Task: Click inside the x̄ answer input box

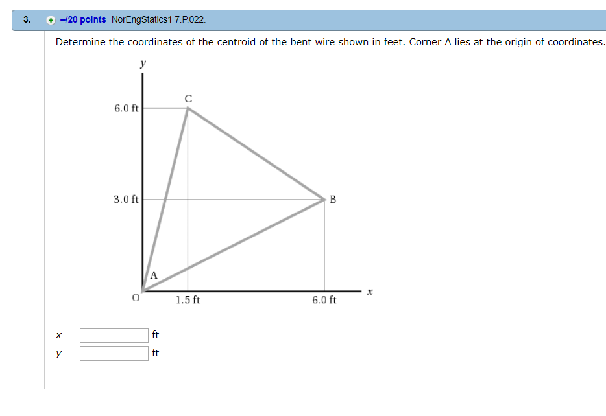Action: [x=113, y=335]
